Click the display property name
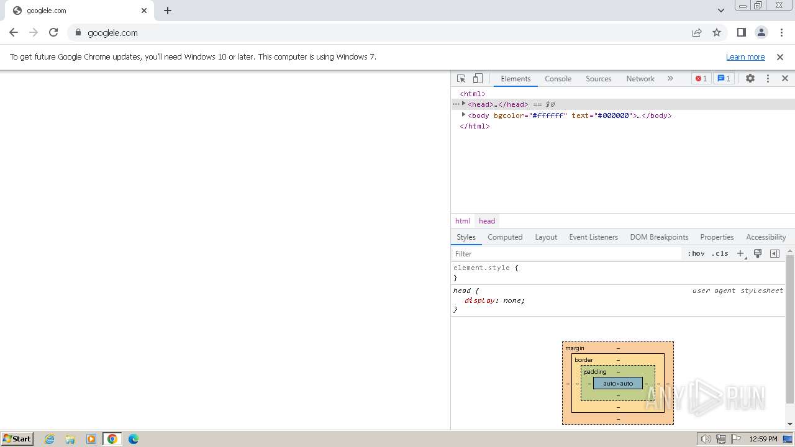 coord(479,300)
